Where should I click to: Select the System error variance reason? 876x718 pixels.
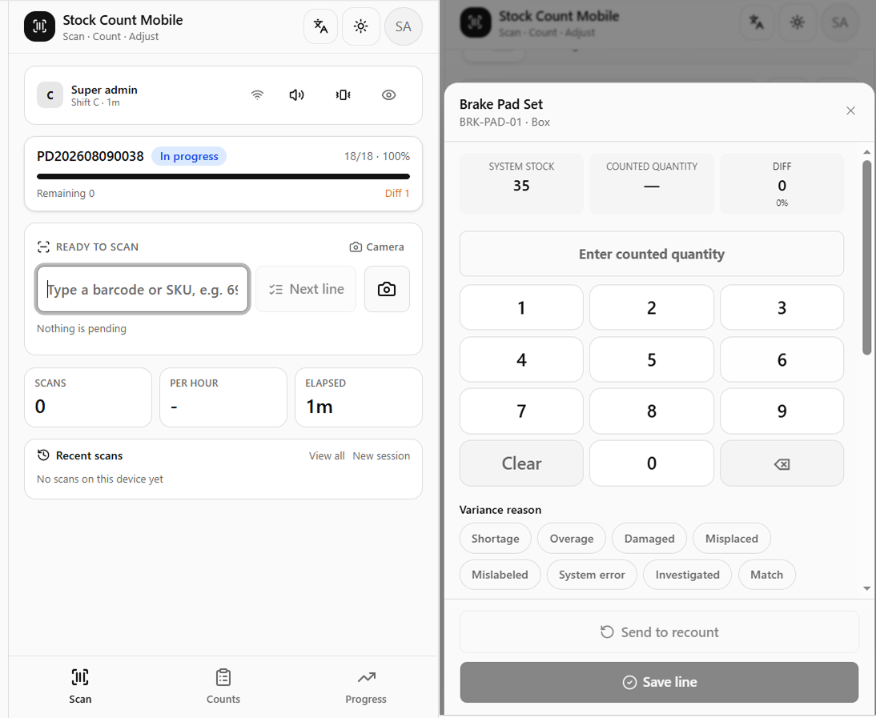592,575
